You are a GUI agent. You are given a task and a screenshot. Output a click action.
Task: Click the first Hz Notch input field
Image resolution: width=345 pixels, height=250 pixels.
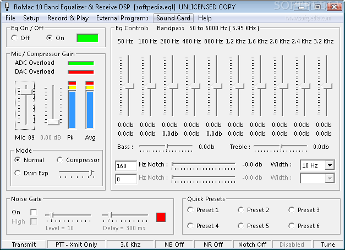click(125, 165)
